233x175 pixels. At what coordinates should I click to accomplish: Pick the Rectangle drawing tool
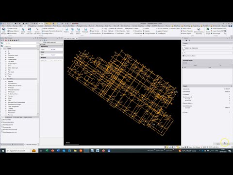tap(85, 30)
